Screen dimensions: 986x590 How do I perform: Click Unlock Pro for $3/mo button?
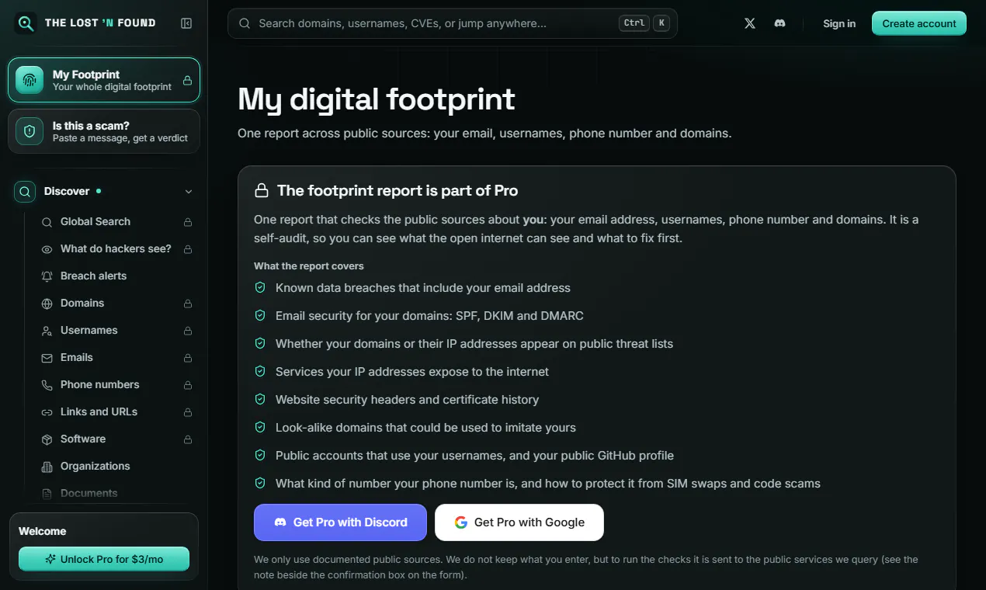104,559
